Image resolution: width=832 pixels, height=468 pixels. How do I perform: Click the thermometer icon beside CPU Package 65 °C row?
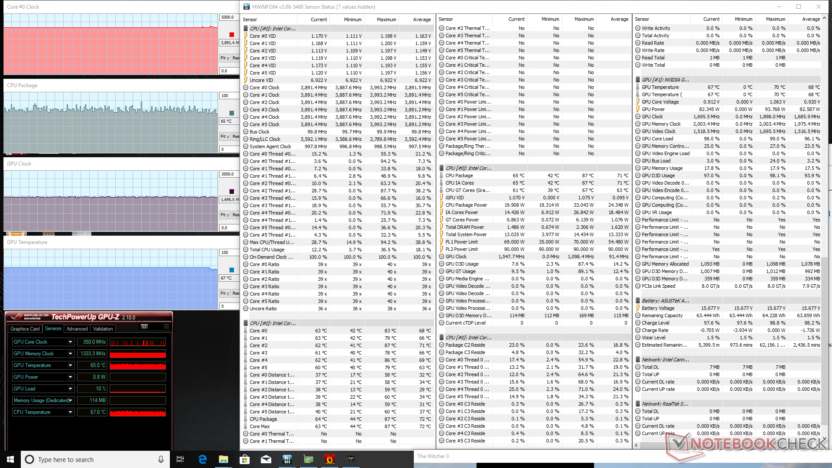pos(442,175)
